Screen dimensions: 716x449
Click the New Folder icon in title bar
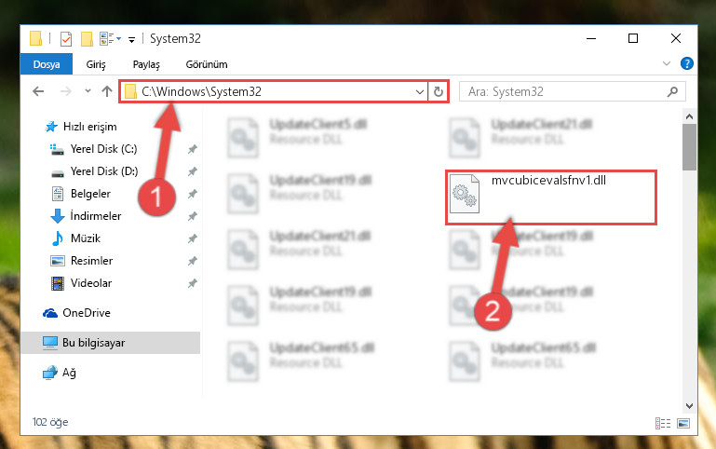87,39
